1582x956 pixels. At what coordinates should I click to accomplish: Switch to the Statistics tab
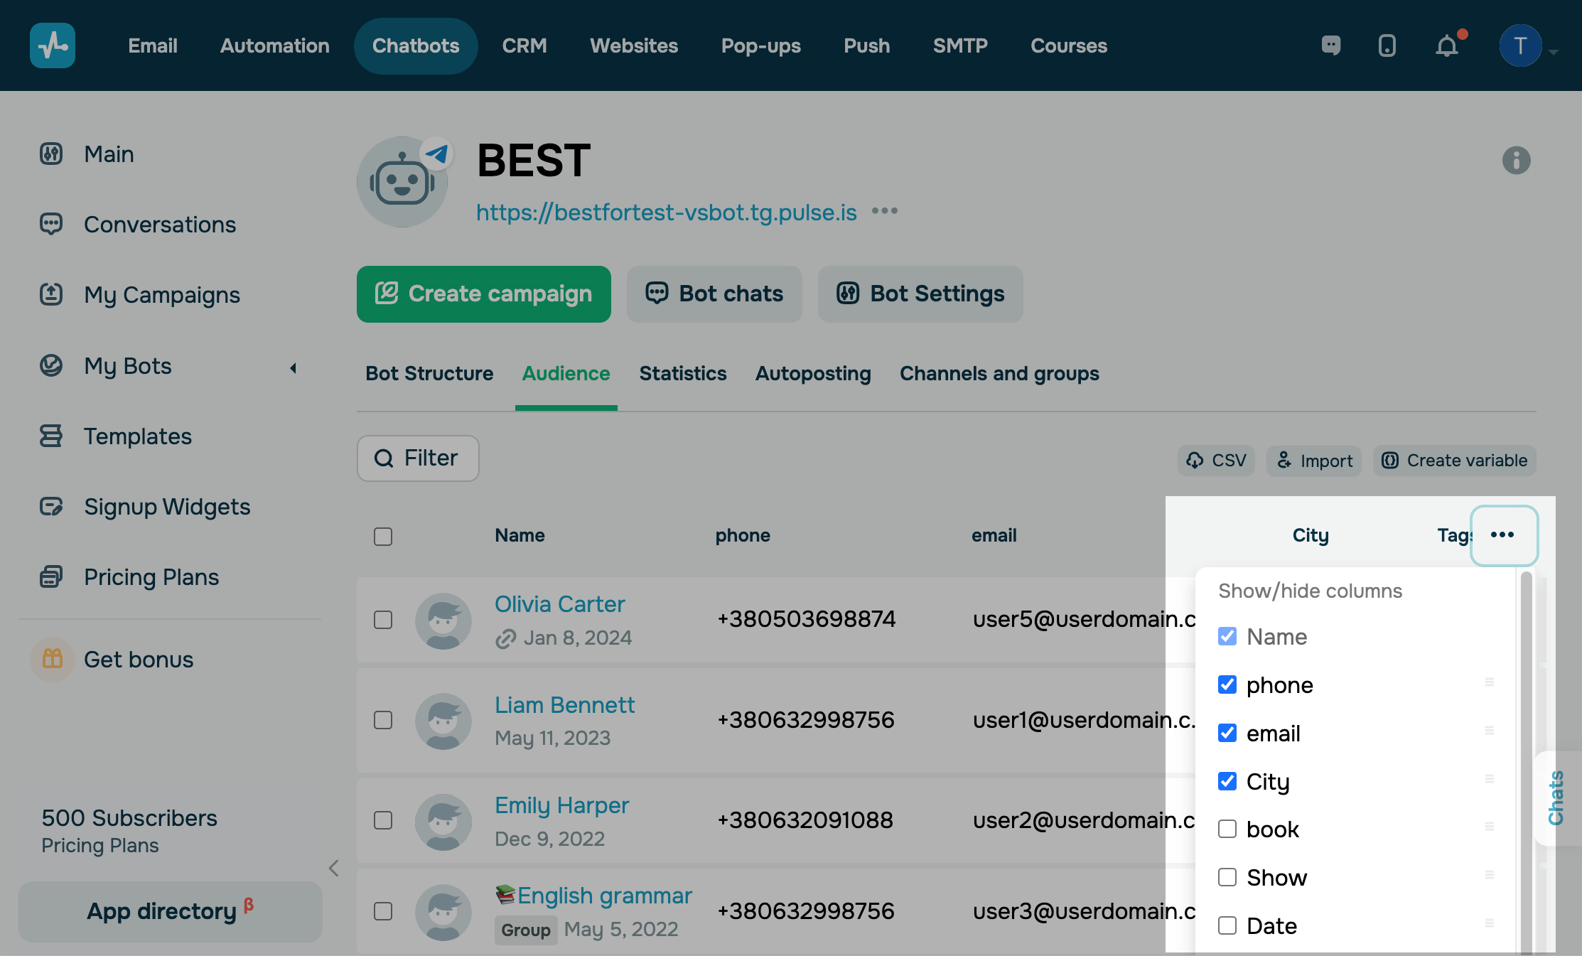pyautogui.click(x=682, y=374)
